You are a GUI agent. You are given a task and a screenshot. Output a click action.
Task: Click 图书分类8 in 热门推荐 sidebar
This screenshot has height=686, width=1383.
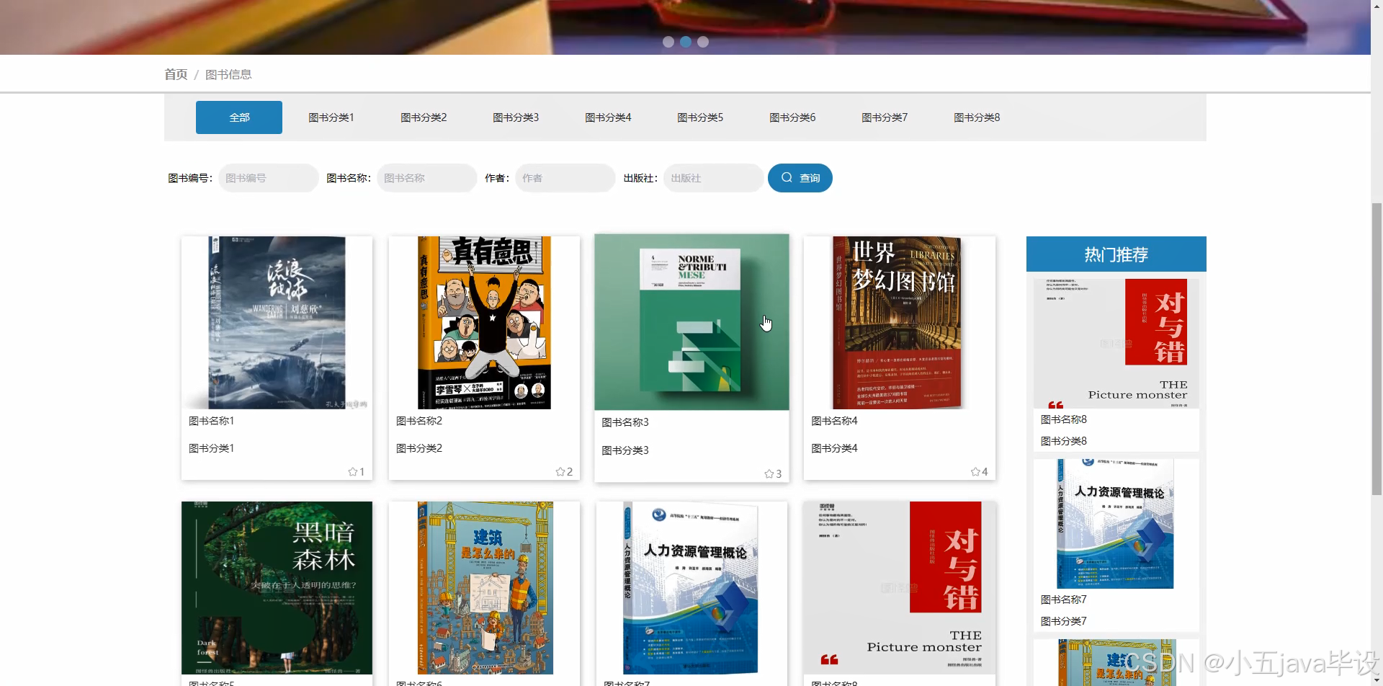tap(1064, 441)
